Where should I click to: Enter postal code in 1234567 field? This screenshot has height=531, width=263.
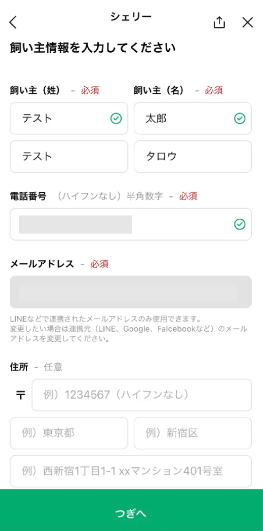142,395
